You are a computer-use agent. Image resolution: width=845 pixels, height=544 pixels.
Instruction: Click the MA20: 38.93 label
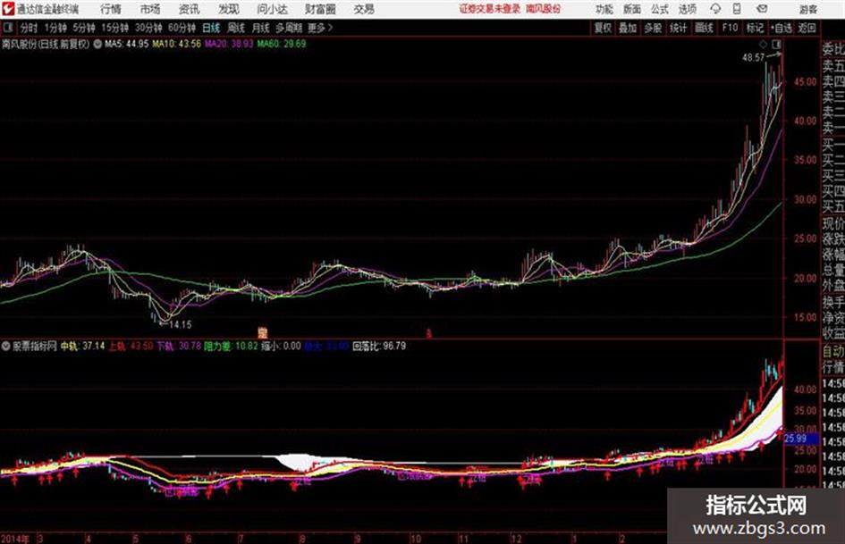pyautogui.click(x=229, y=44)
